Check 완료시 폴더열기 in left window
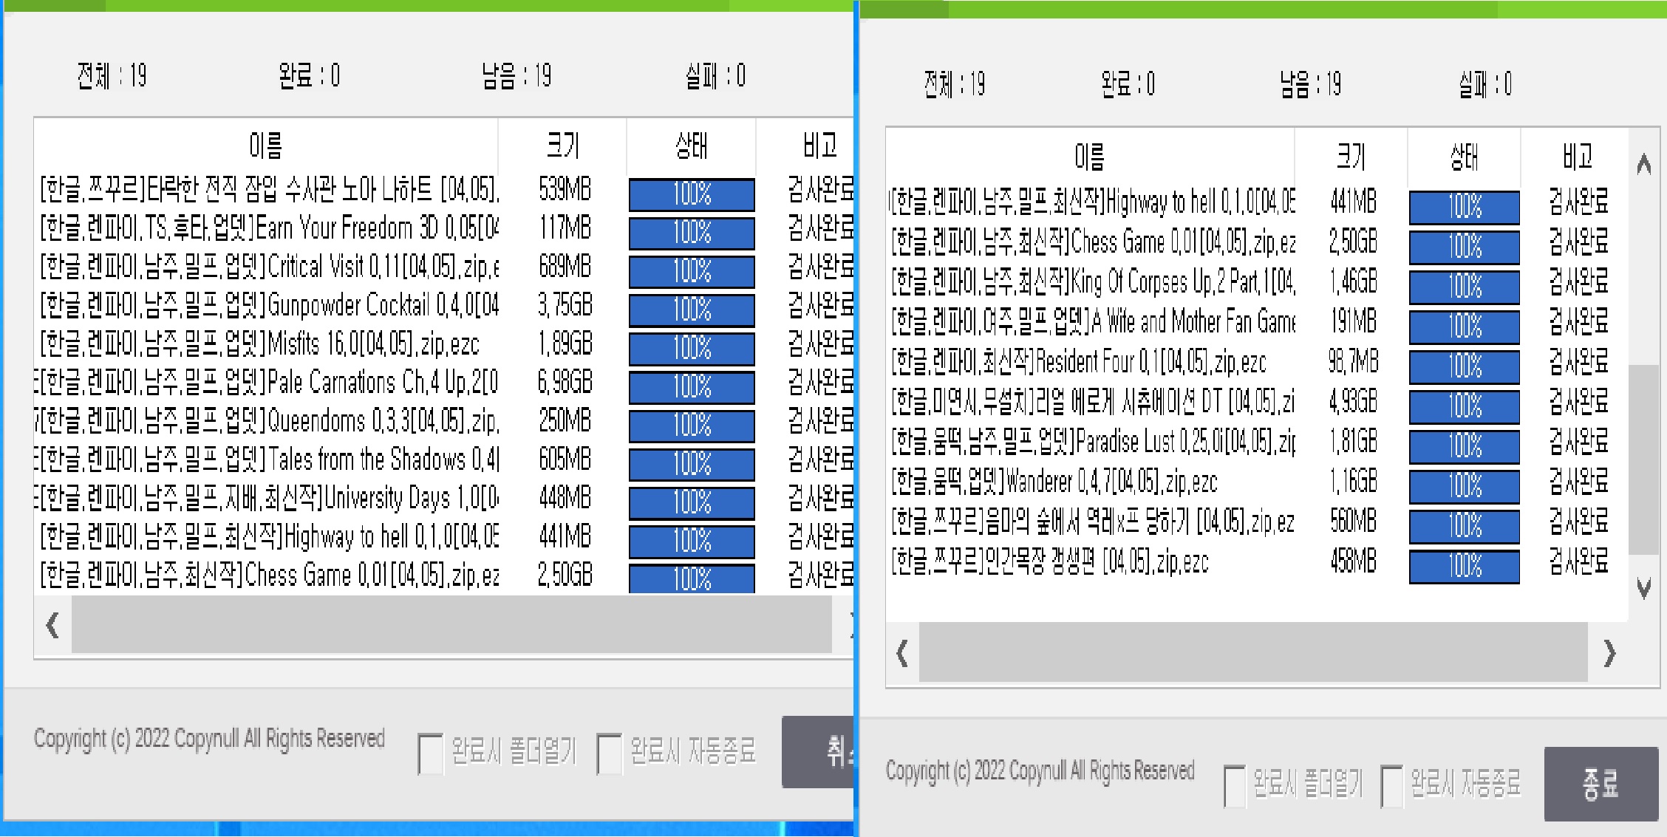Viewport: 1667px width, 837px height. click(x=430, y=754)
